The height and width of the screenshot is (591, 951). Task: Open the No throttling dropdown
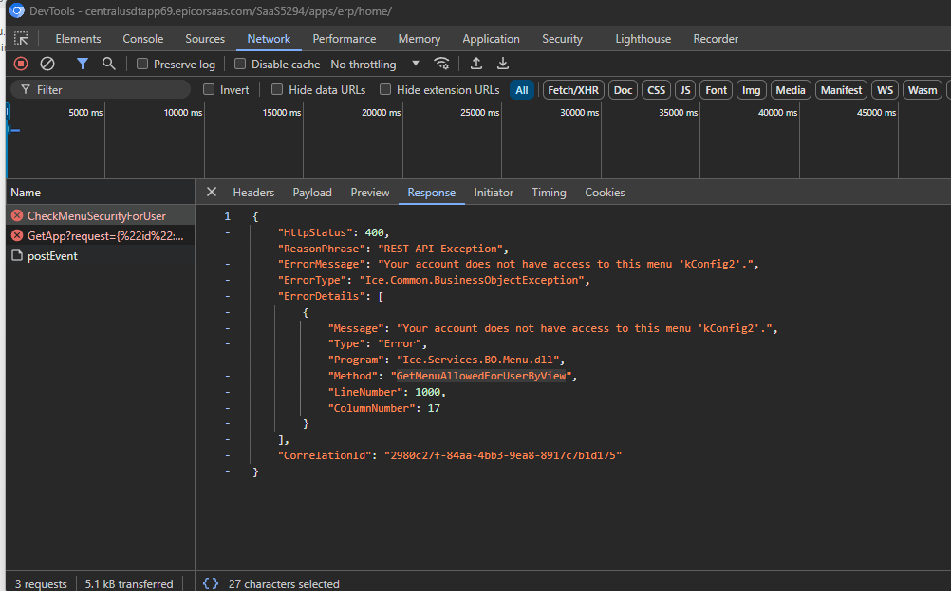[375, 65]
